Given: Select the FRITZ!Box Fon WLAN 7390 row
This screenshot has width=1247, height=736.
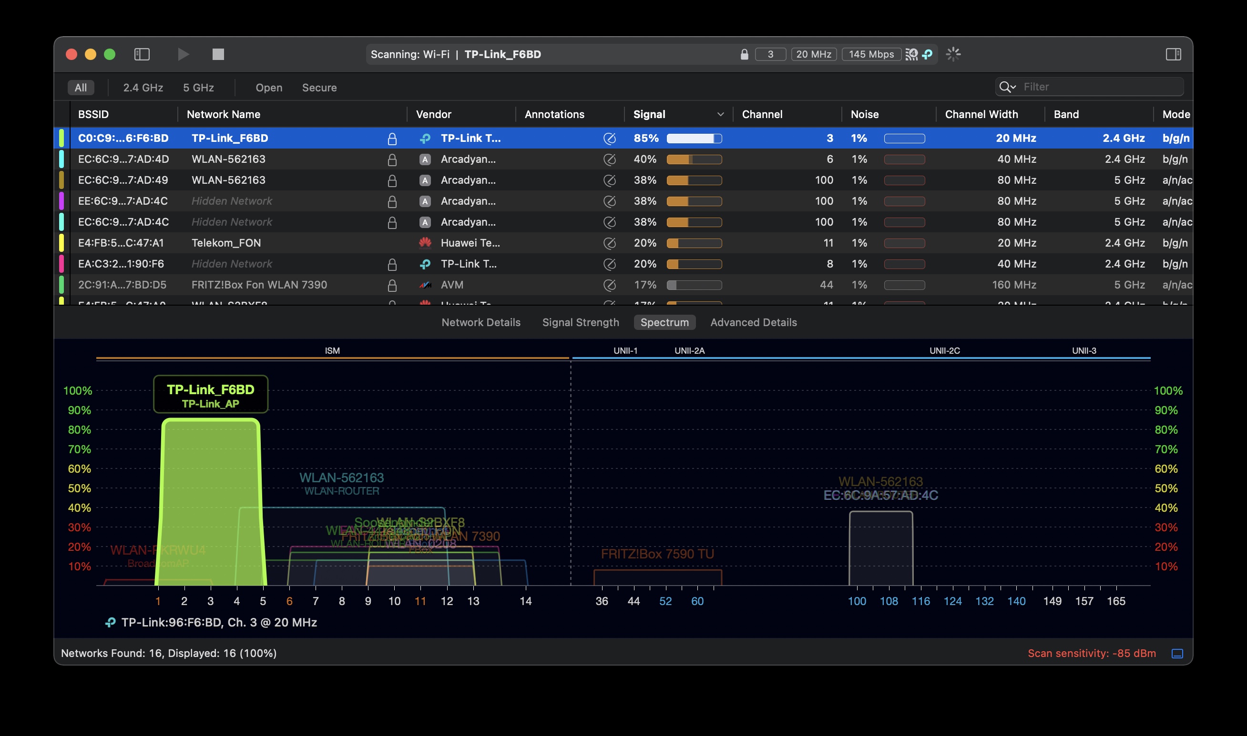Looking at the screenshot, I should 623,285.
